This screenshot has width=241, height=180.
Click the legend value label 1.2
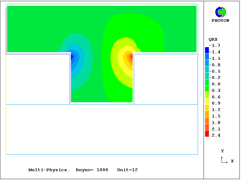(216, 110)
